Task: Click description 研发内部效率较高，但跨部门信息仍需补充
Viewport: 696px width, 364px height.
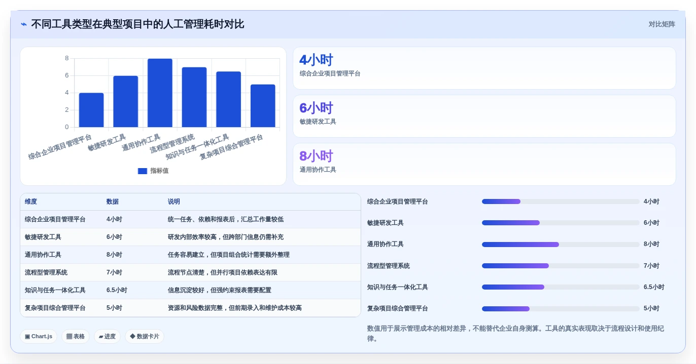Action: coord(226,237)
